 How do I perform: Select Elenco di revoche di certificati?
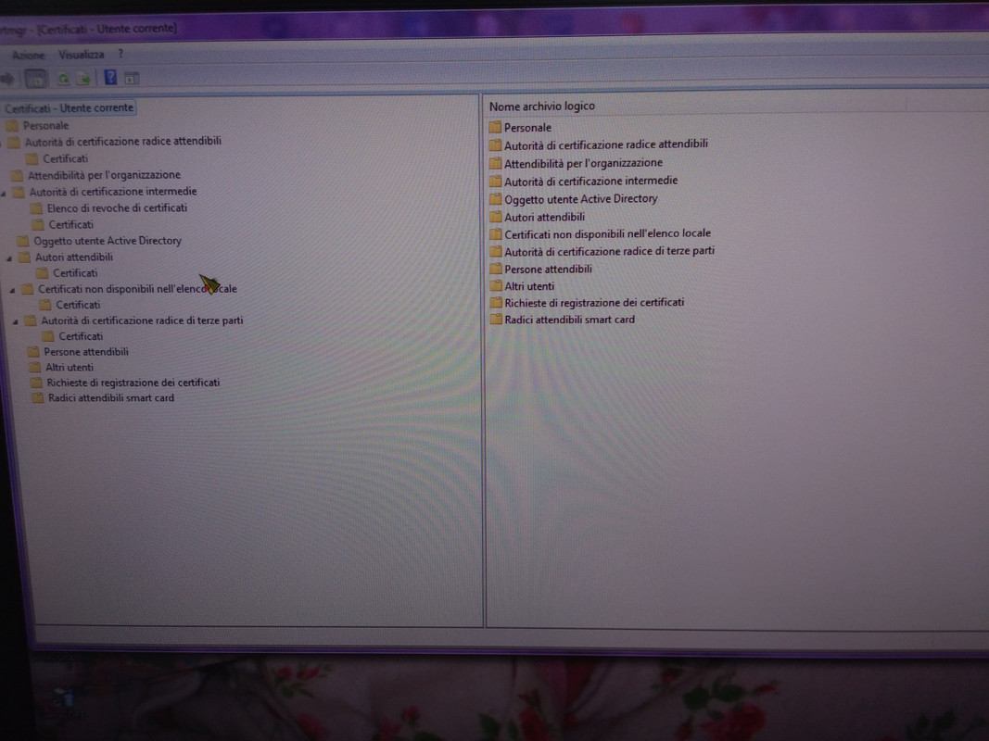117,207
